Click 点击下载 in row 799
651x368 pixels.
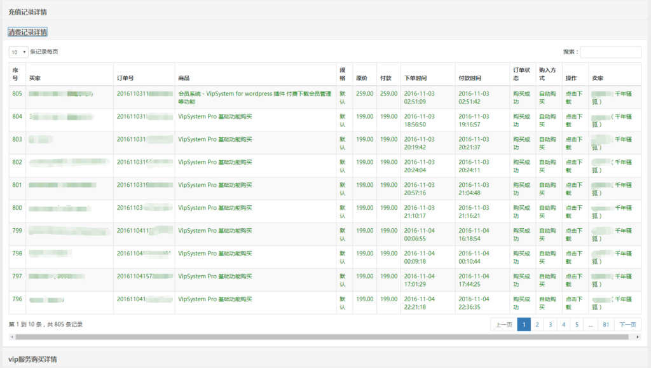pos(574,235)
